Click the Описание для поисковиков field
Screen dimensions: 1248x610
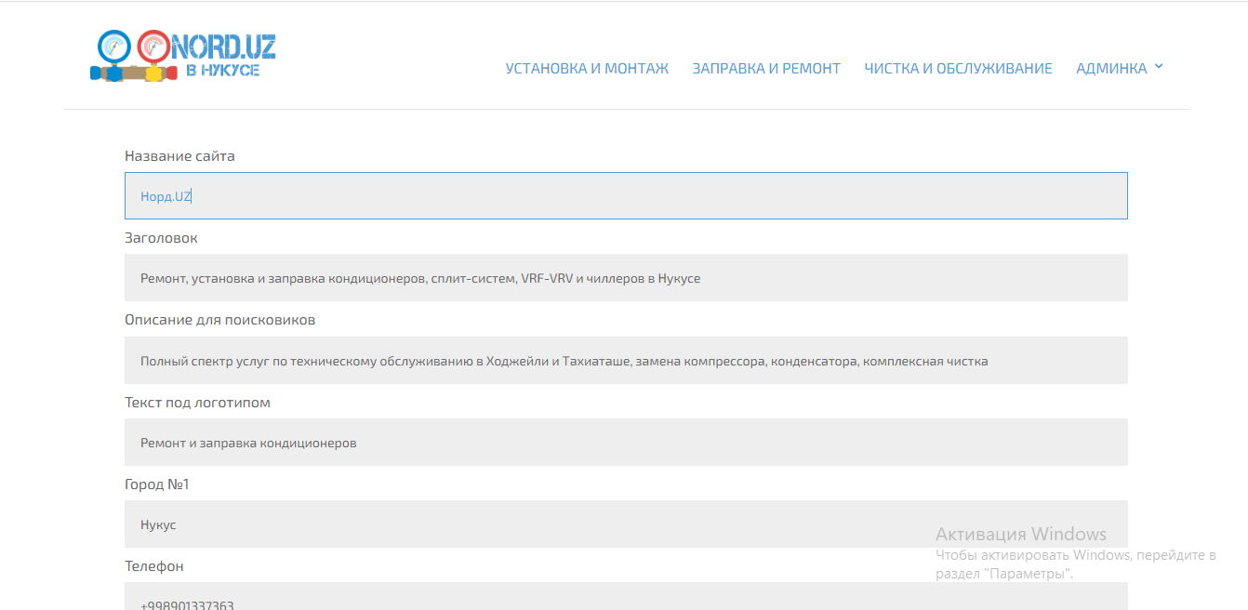click(x=626, y=360)
